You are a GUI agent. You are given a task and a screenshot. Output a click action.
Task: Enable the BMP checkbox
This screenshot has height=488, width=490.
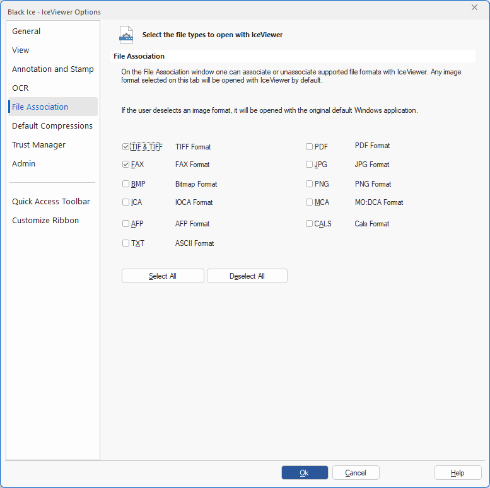point(125,183)
